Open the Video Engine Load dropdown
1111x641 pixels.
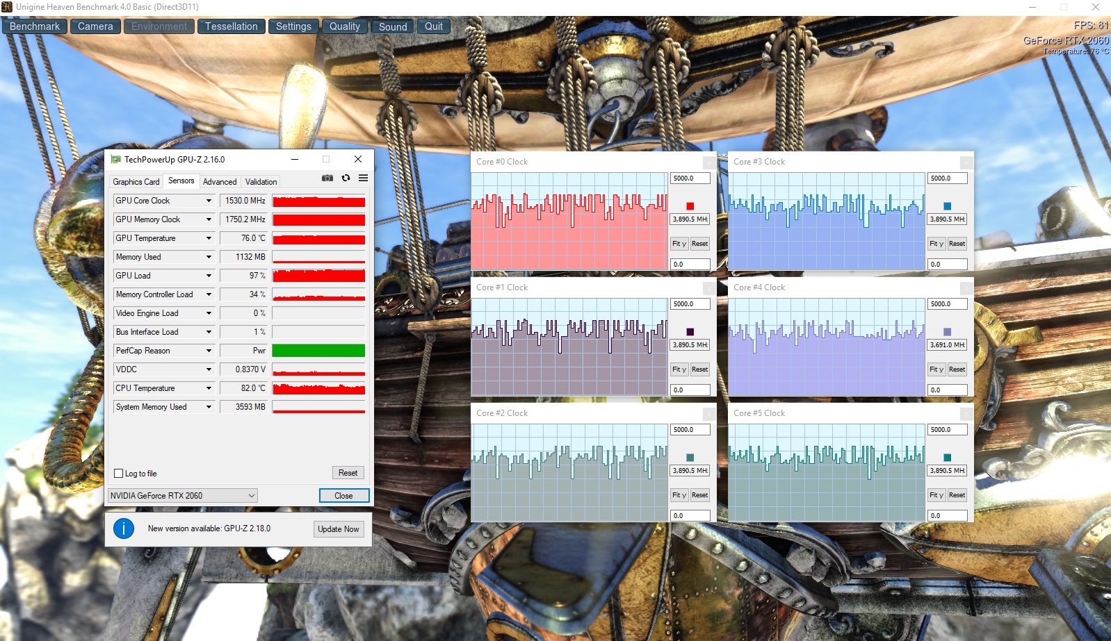(x=209, y=313)
